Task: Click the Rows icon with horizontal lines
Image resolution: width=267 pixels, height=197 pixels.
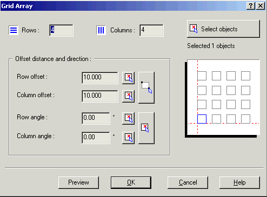Action: (x=14, y=30)
